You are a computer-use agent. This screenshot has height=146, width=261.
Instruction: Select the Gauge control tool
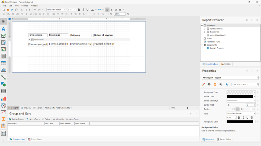(x=4, y=105)
